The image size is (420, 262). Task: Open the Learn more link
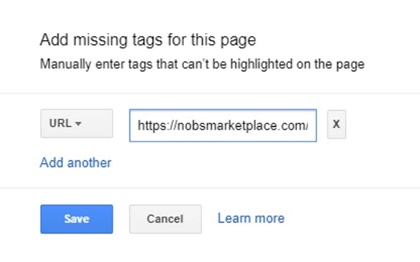(x=251, y=218)
